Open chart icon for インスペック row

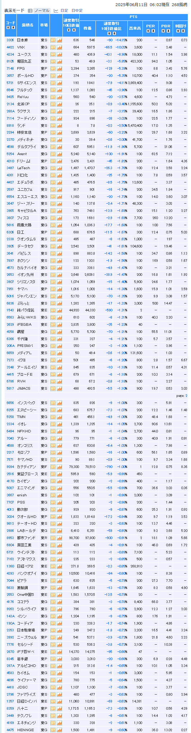59,403
